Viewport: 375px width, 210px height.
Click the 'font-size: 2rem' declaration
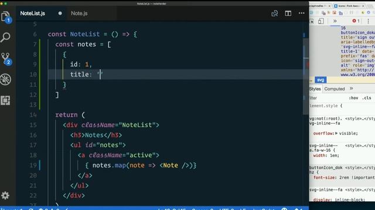coord(344,177)
